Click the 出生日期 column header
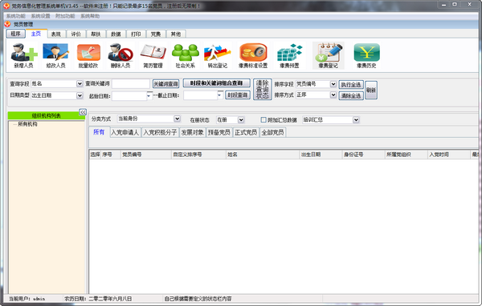 [x=321, y=155]
